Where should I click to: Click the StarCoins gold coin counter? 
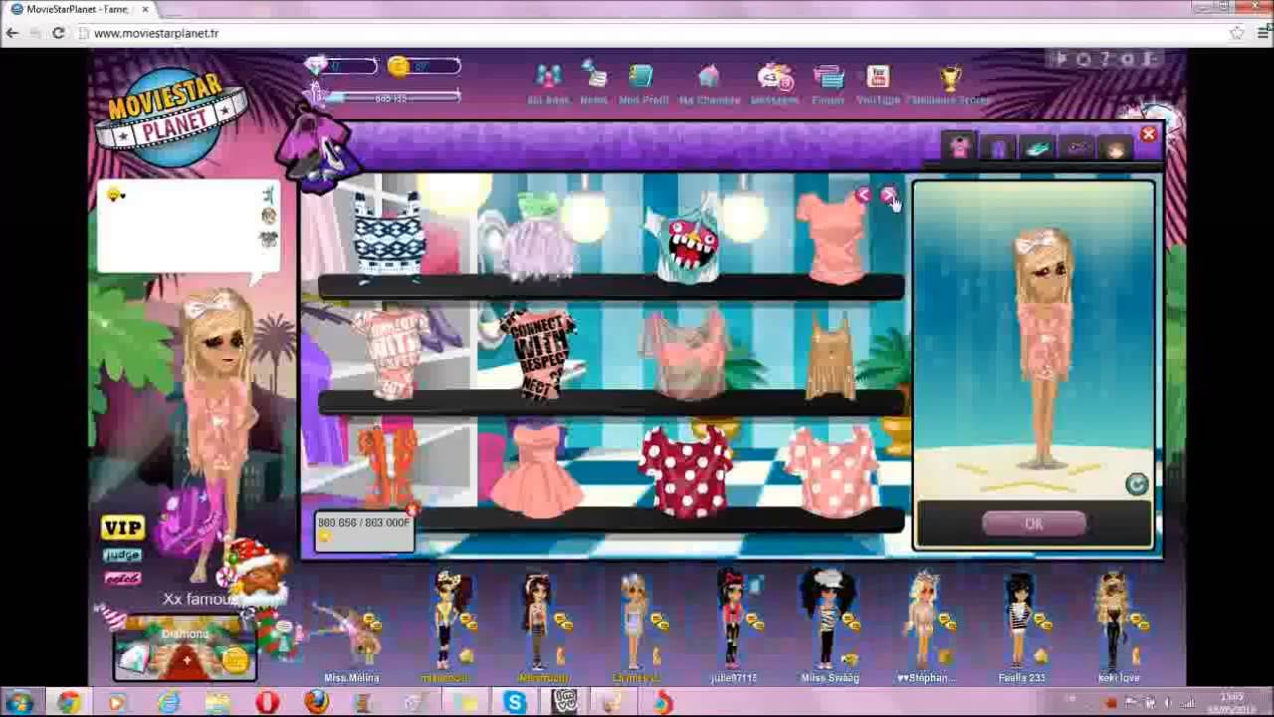pyautogui.click(x=425, y=67)
